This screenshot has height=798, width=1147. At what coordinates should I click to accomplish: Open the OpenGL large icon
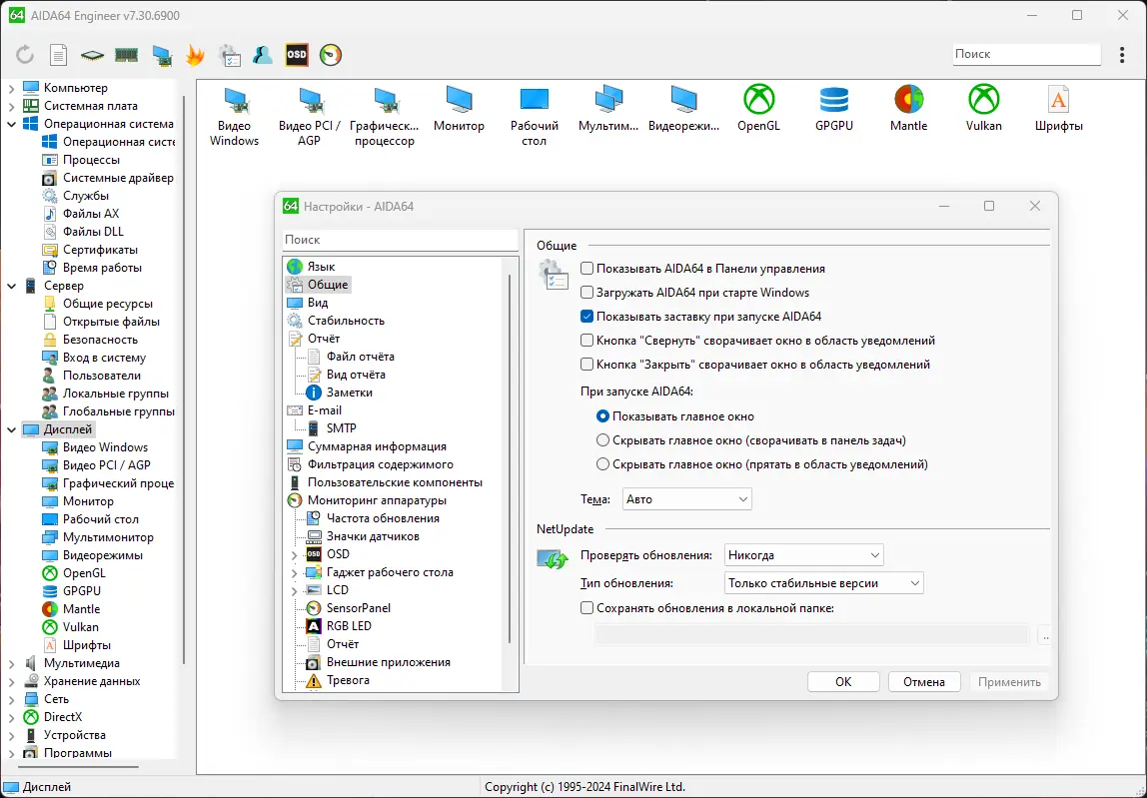click(x=758, y=109)
